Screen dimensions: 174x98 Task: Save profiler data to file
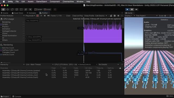pos(115,16)
